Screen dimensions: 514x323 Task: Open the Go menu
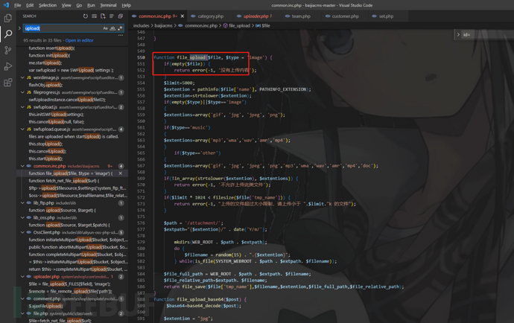click(79, 5)
